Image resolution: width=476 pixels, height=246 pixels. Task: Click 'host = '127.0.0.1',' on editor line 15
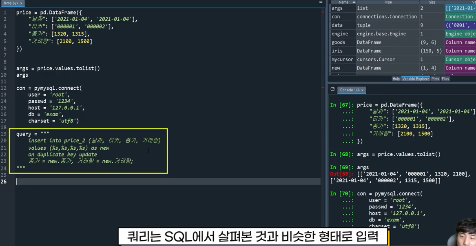coord(56,108)
